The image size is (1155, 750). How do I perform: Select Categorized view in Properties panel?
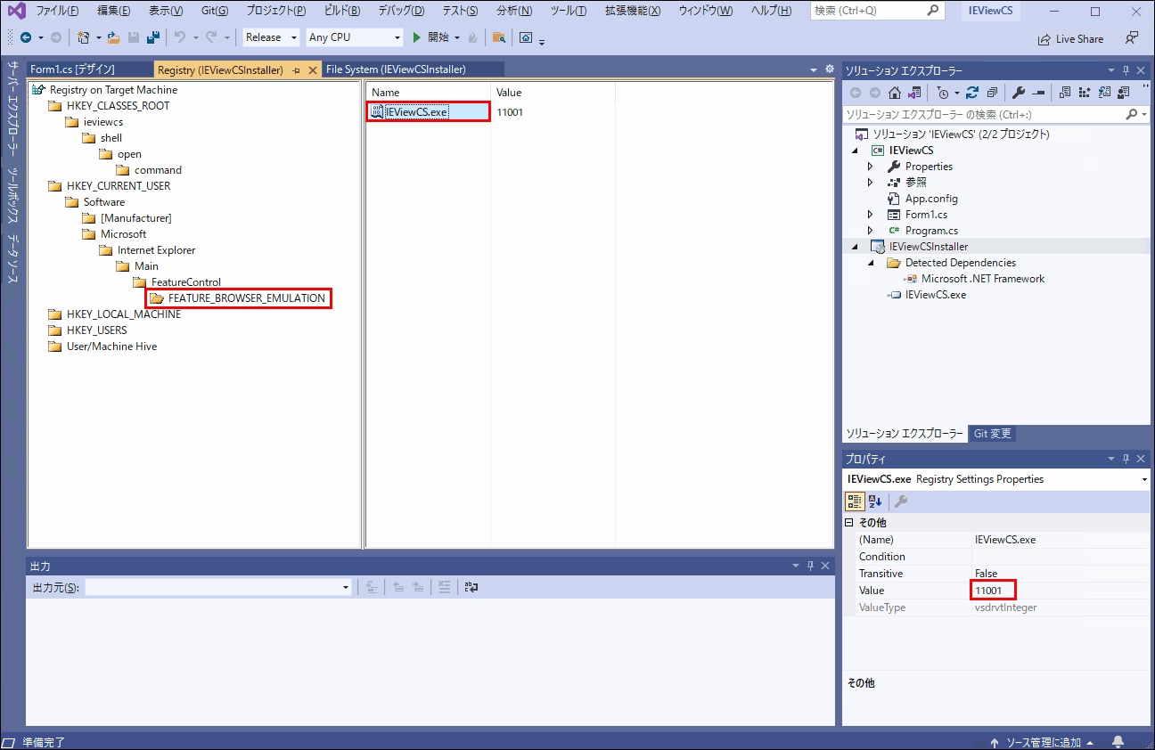855,501
